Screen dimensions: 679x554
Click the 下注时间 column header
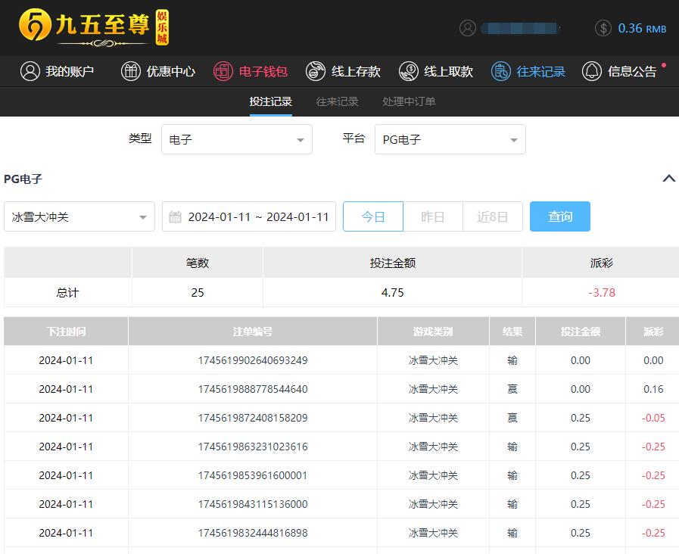(67, 331)
